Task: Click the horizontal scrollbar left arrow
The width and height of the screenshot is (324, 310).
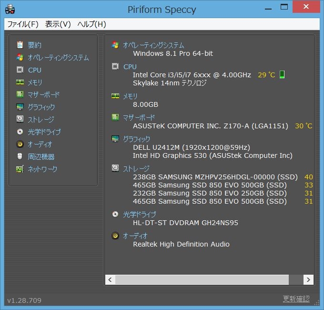Action: (x=110, y=279)
